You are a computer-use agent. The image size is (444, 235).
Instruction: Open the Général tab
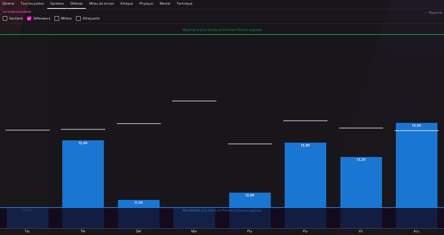pyautogui.click(x=8, y=4)
